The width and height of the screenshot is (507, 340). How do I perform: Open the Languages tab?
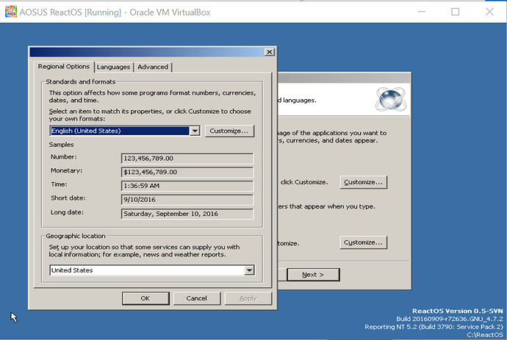113,67
